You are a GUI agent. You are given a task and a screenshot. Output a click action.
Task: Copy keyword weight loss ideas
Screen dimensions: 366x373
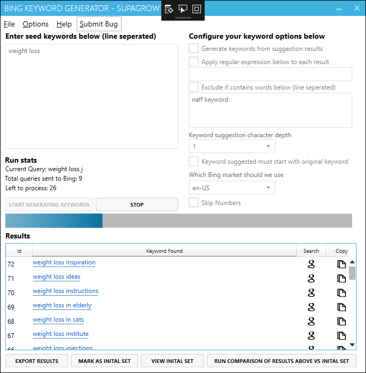[x=342, y=278]
